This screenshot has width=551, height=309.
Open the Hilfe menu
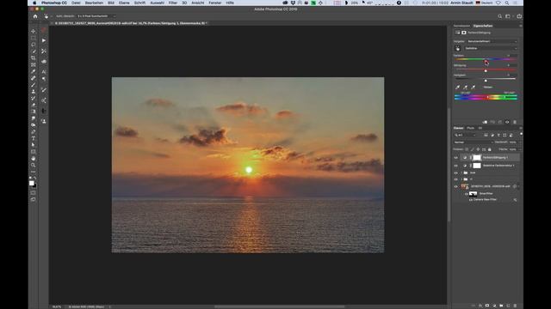click(230, 3)
